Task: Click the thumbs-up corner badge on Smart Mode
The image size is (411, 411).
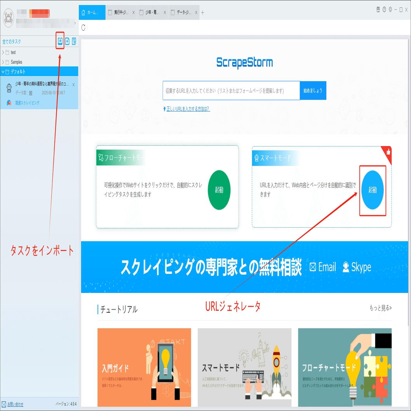Action: [x=388, y=152]
